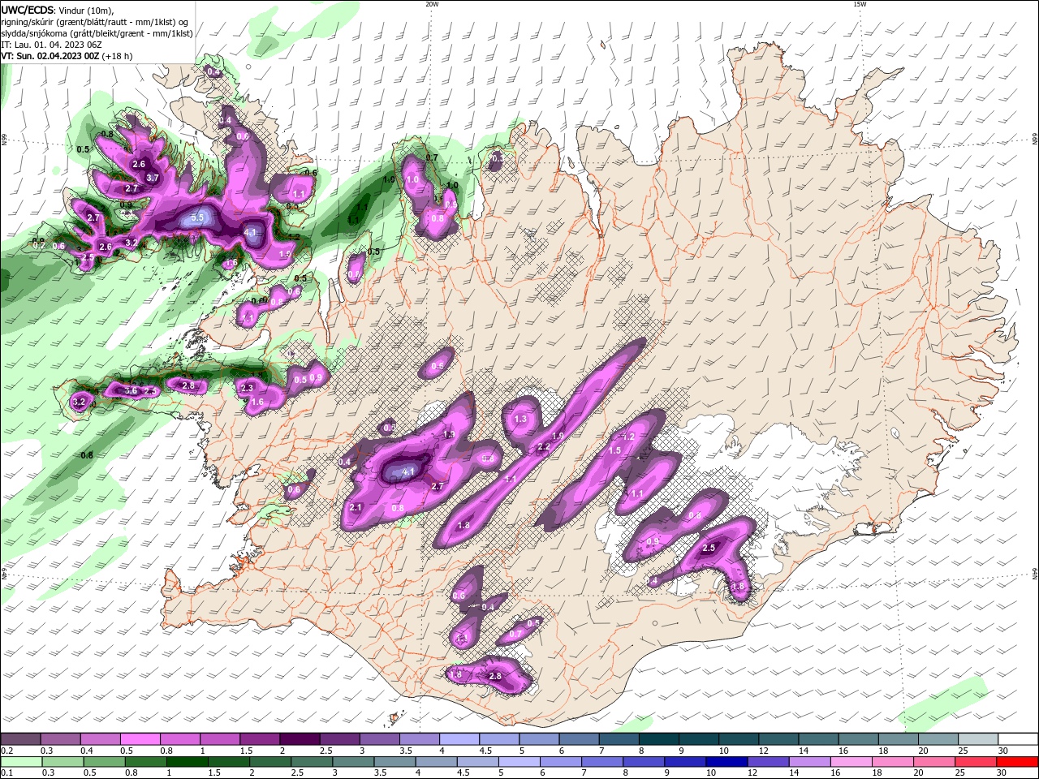Click the bright red rain swatch labeled 30

tap(1018, 762)
